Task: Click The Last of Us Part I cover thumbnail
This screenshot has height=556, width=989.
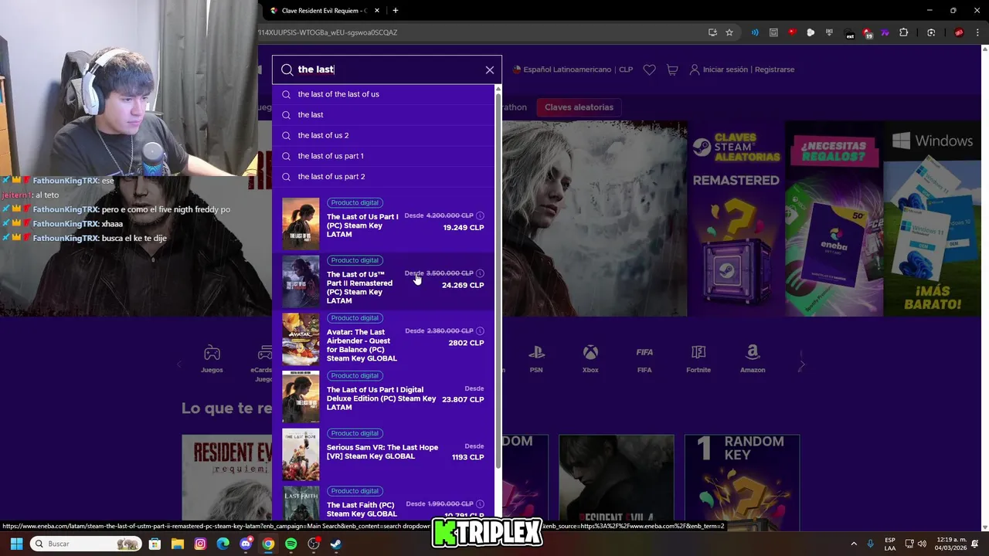Action: click(301, 223)
